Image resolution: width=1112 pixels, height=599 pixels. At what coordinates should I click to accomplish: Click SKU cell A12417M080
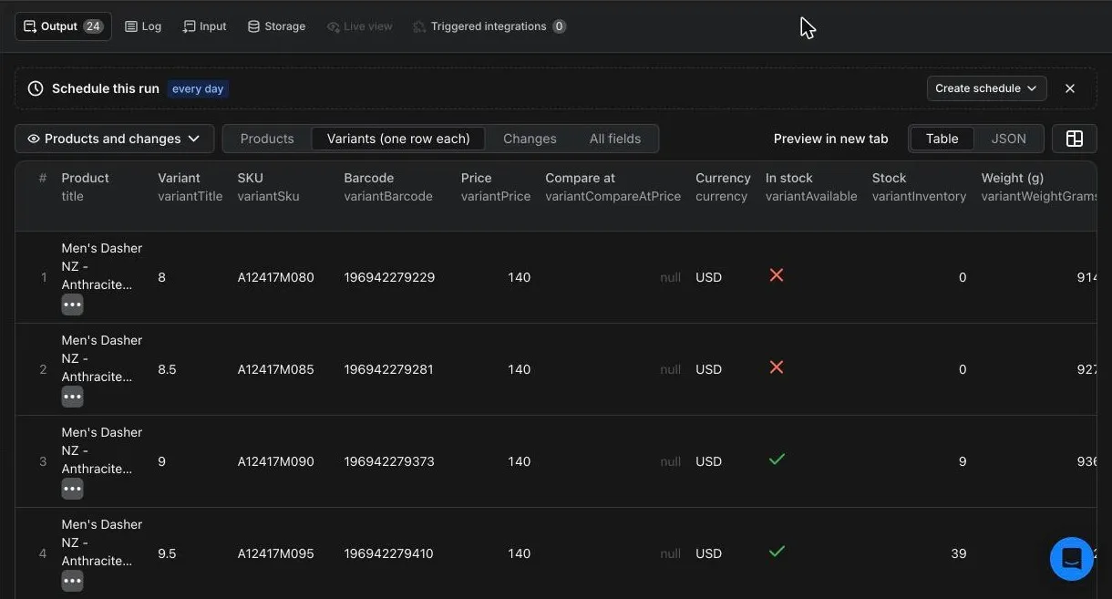275,277
